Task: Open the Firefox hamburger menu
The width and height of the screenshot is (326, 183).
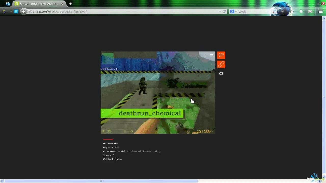Action: tap(320, 11)
